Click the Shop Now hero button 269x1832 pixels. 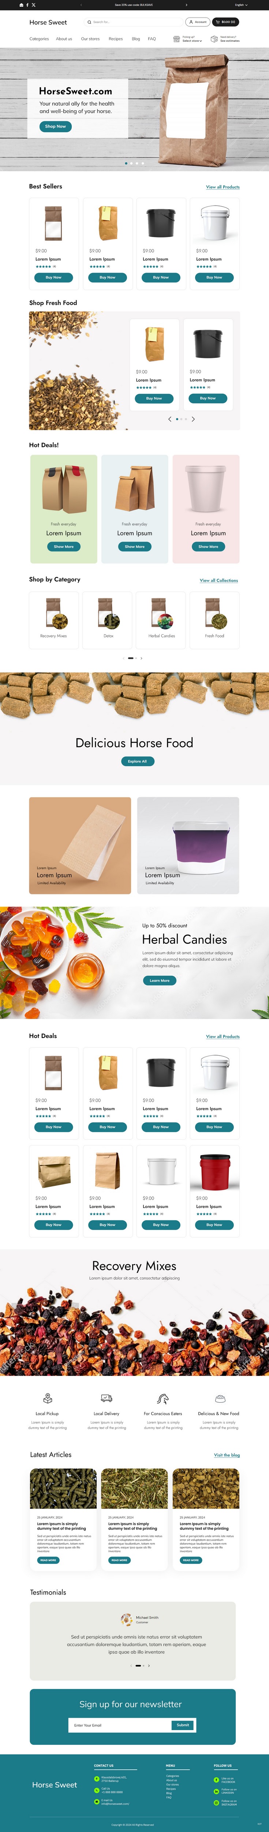click(x=55, y=126)
